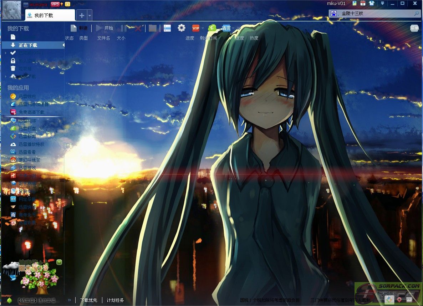Expand the VIP toolbar dropdown arrow
This screenshot has width=423, height=306.
click(x=203, y=28)
